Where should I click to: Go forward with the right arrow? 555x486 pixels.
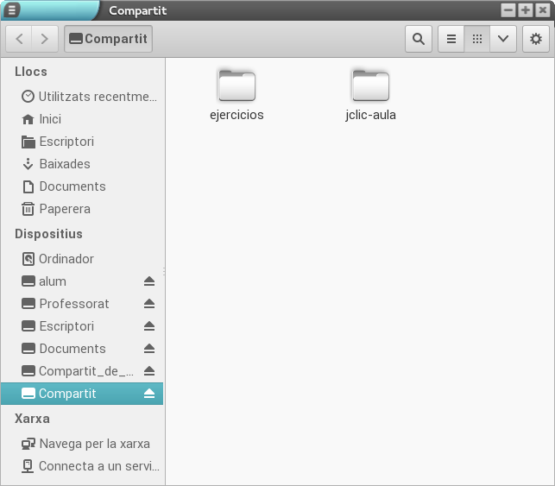click(45, 39)
